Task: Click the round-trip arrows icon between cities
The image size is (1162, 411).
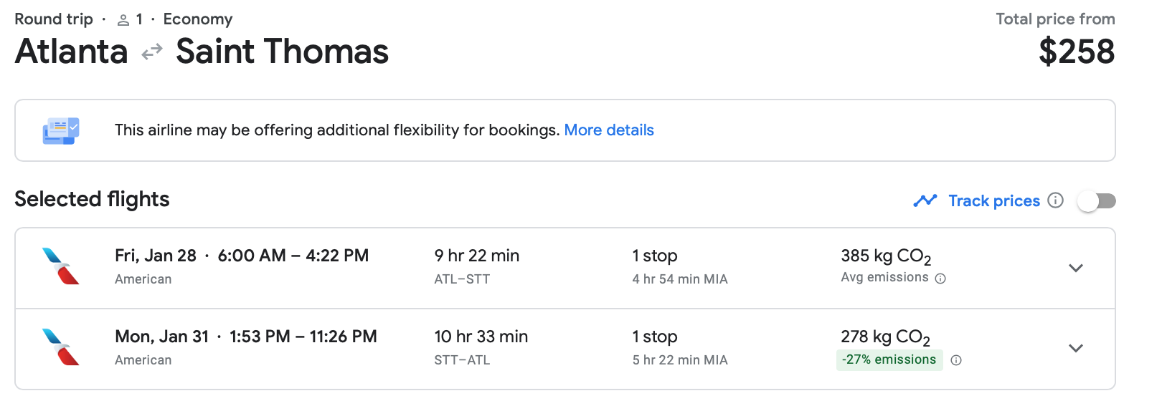Action: pyautogui.click(x=152, y=52)
